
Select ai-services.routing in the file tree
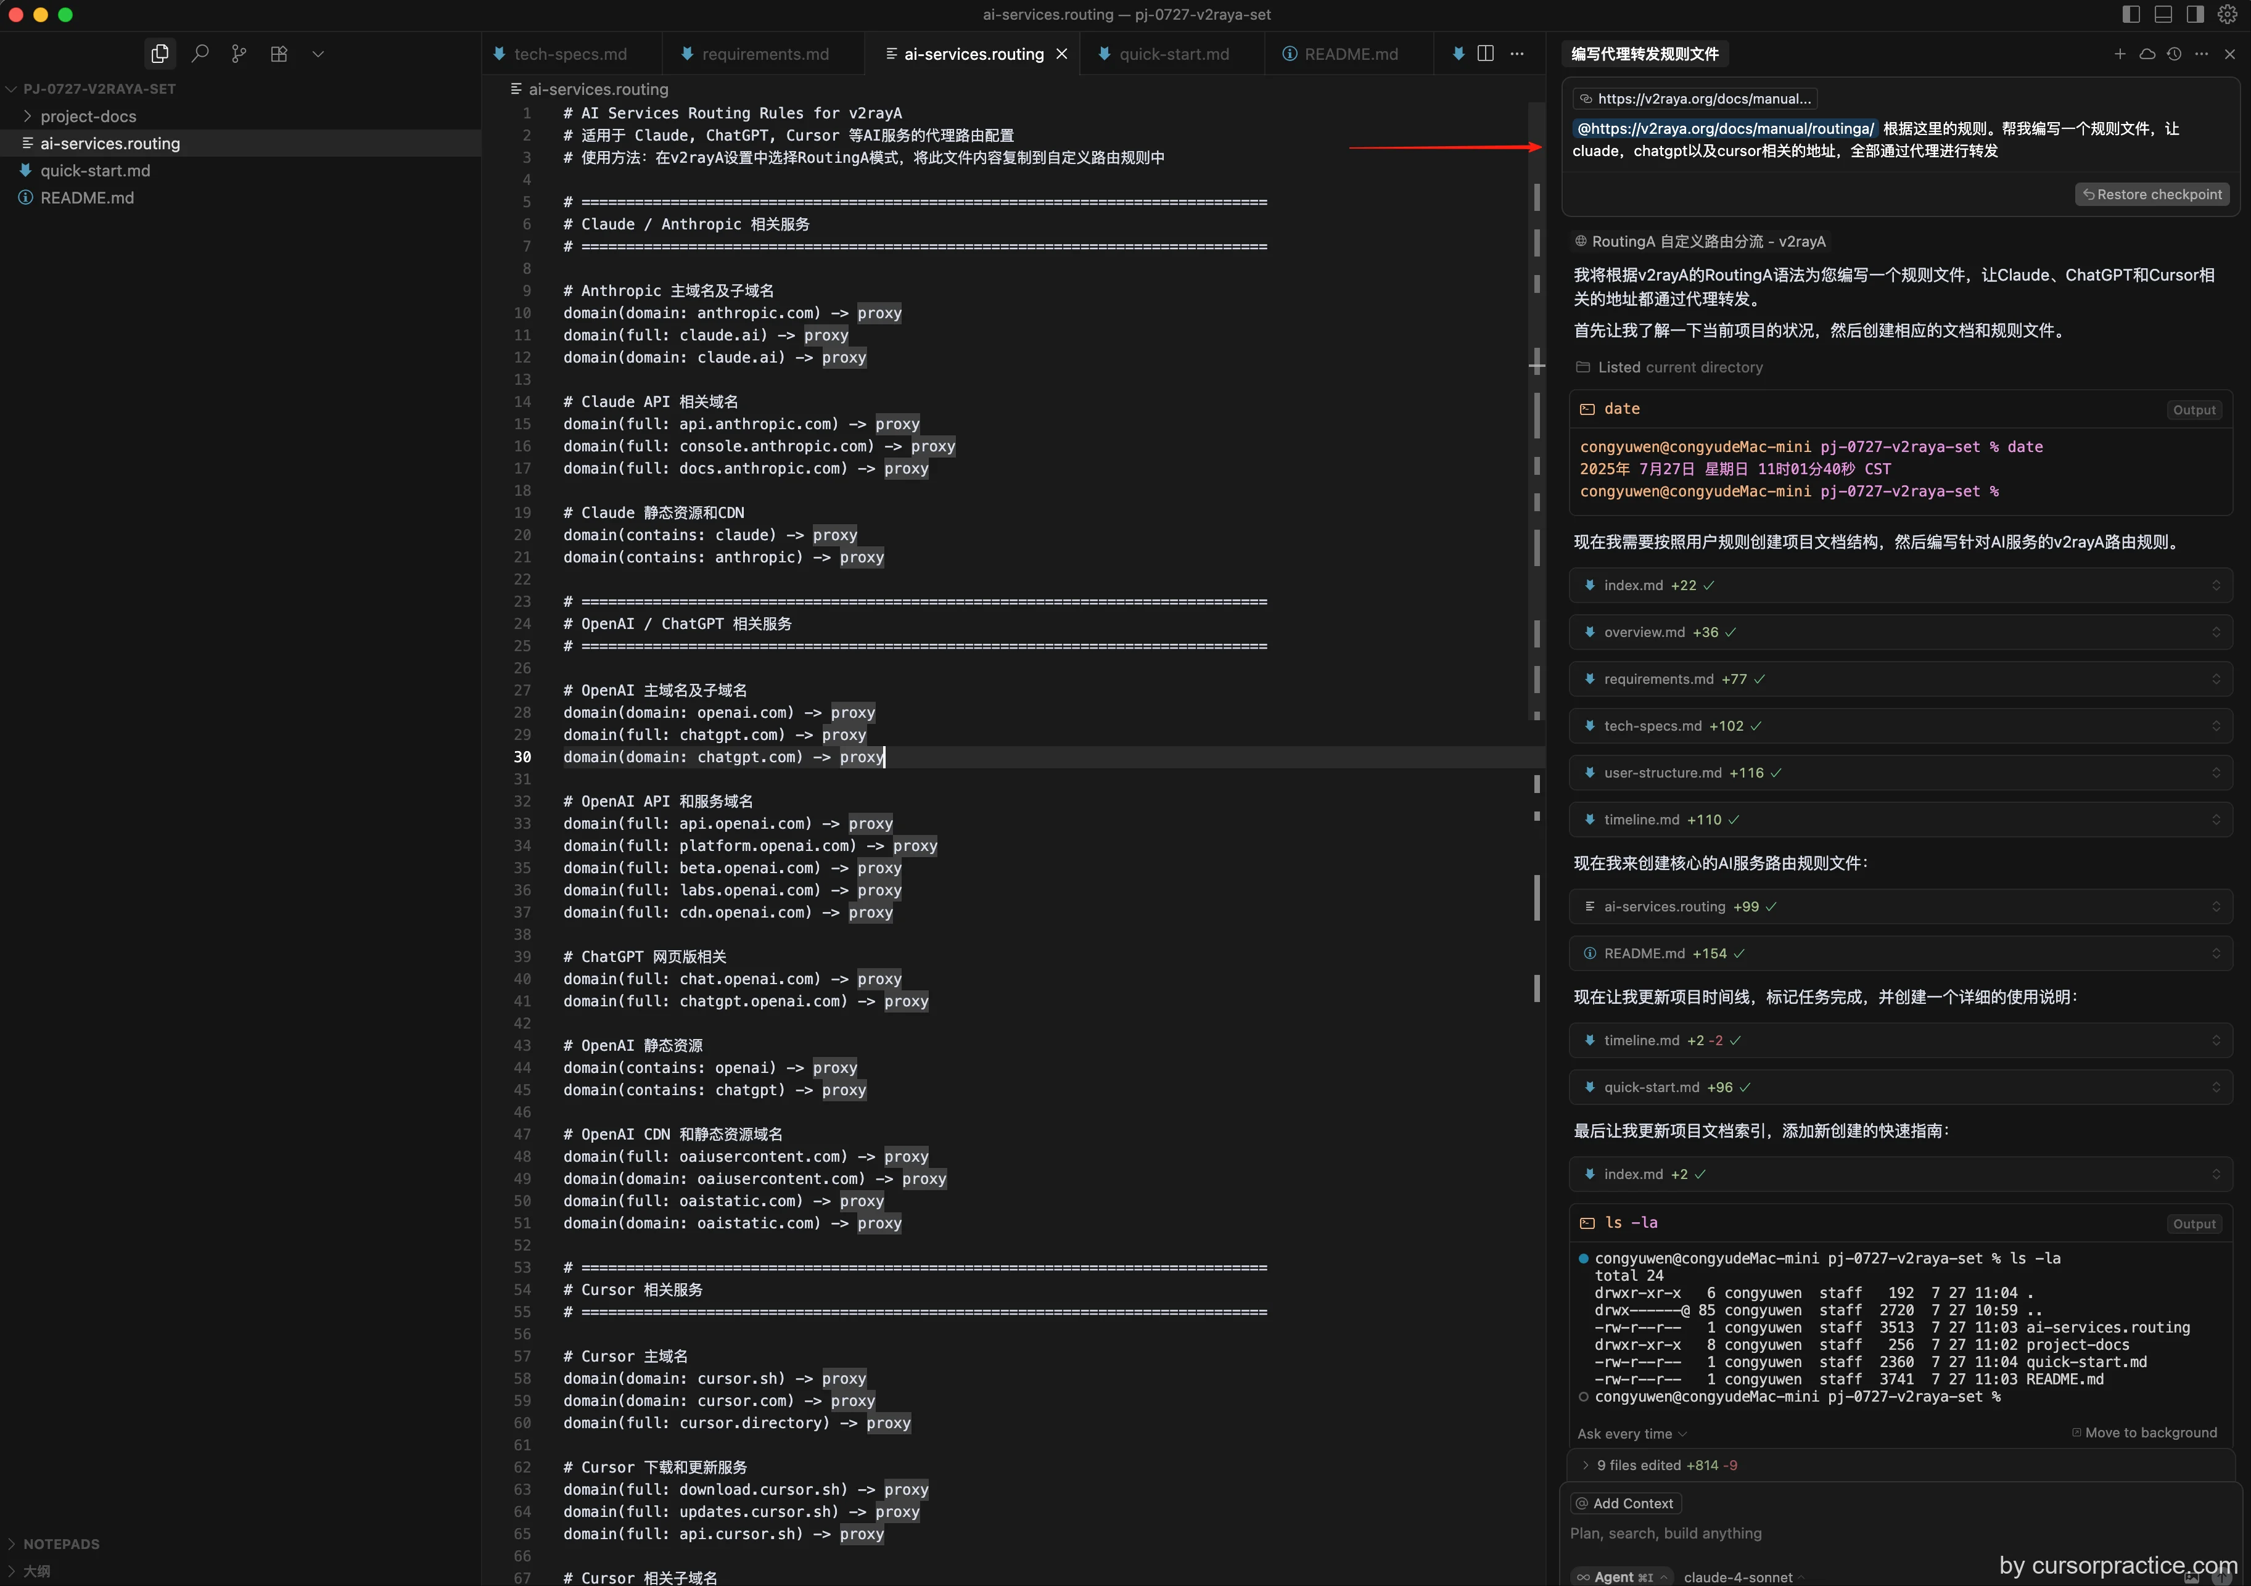coord(240,143)
